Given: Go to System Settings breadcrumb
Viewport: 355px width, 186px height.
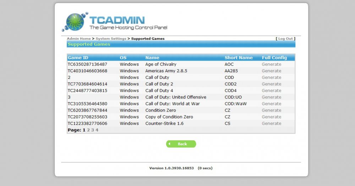Looking at the screenshot, I should pos(111,39).
